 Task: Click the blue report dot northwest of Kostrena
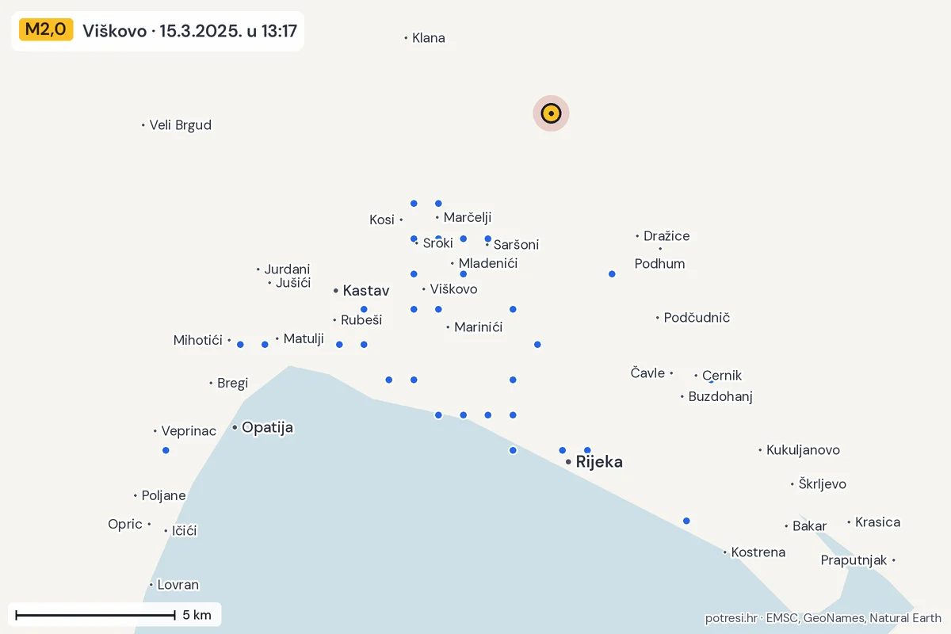click(686, 521)
